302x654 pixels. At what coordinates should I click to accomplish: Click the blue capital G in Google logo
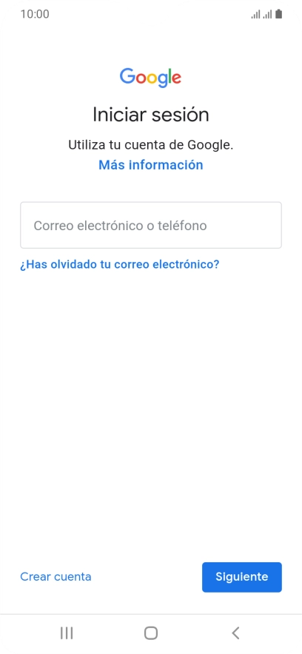tap(127, 76)
